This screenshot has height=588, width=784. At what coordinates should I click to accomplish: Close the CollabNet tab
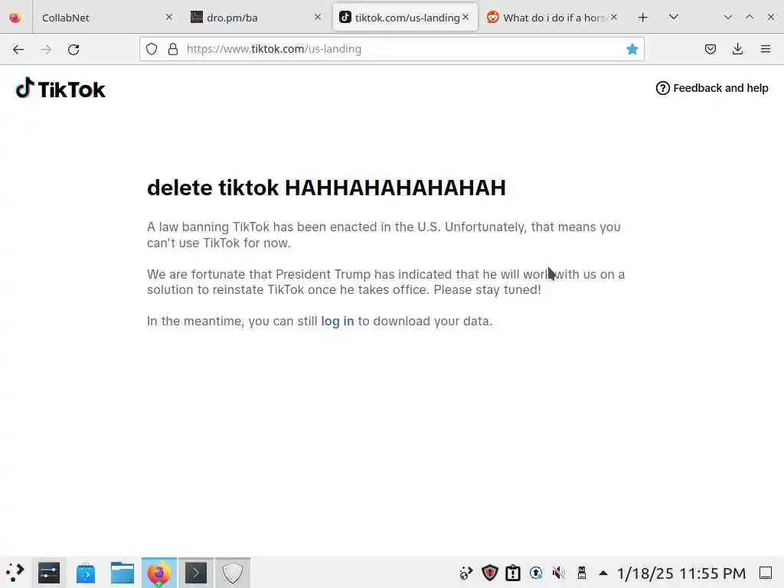pyautogui.click(x=169, y=17)
